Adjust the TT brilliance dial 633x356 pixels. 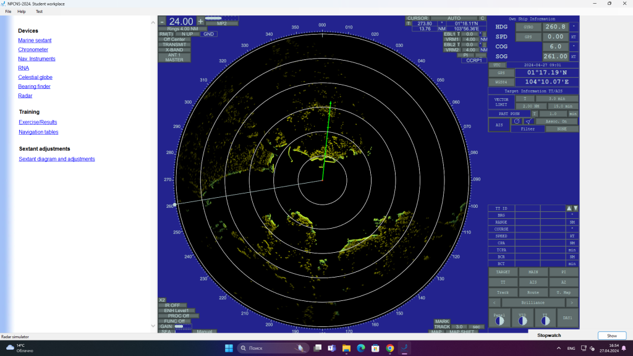tap(545, 321)
